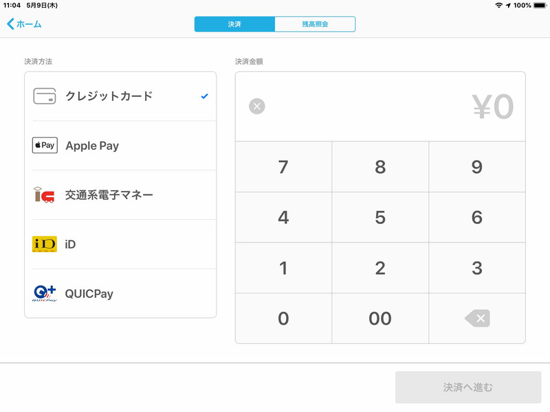This screenshot has height=412, width=550.
Task: Select the credit card payment icon
Action: 44,97
